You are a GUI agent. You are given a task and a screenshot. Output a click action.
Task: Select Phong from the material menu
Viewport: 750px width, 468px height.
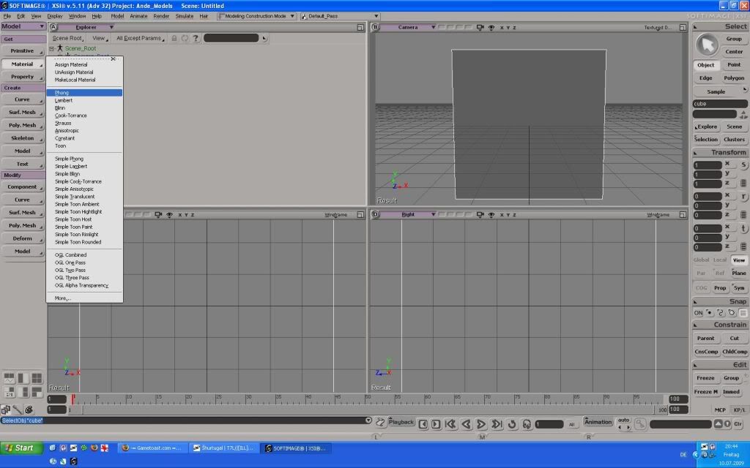pyautogui.click(x=85, y=93)
